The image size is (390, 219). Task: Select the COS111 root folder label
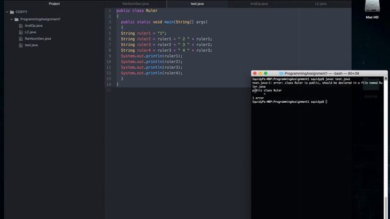click(x=21, y=12)
